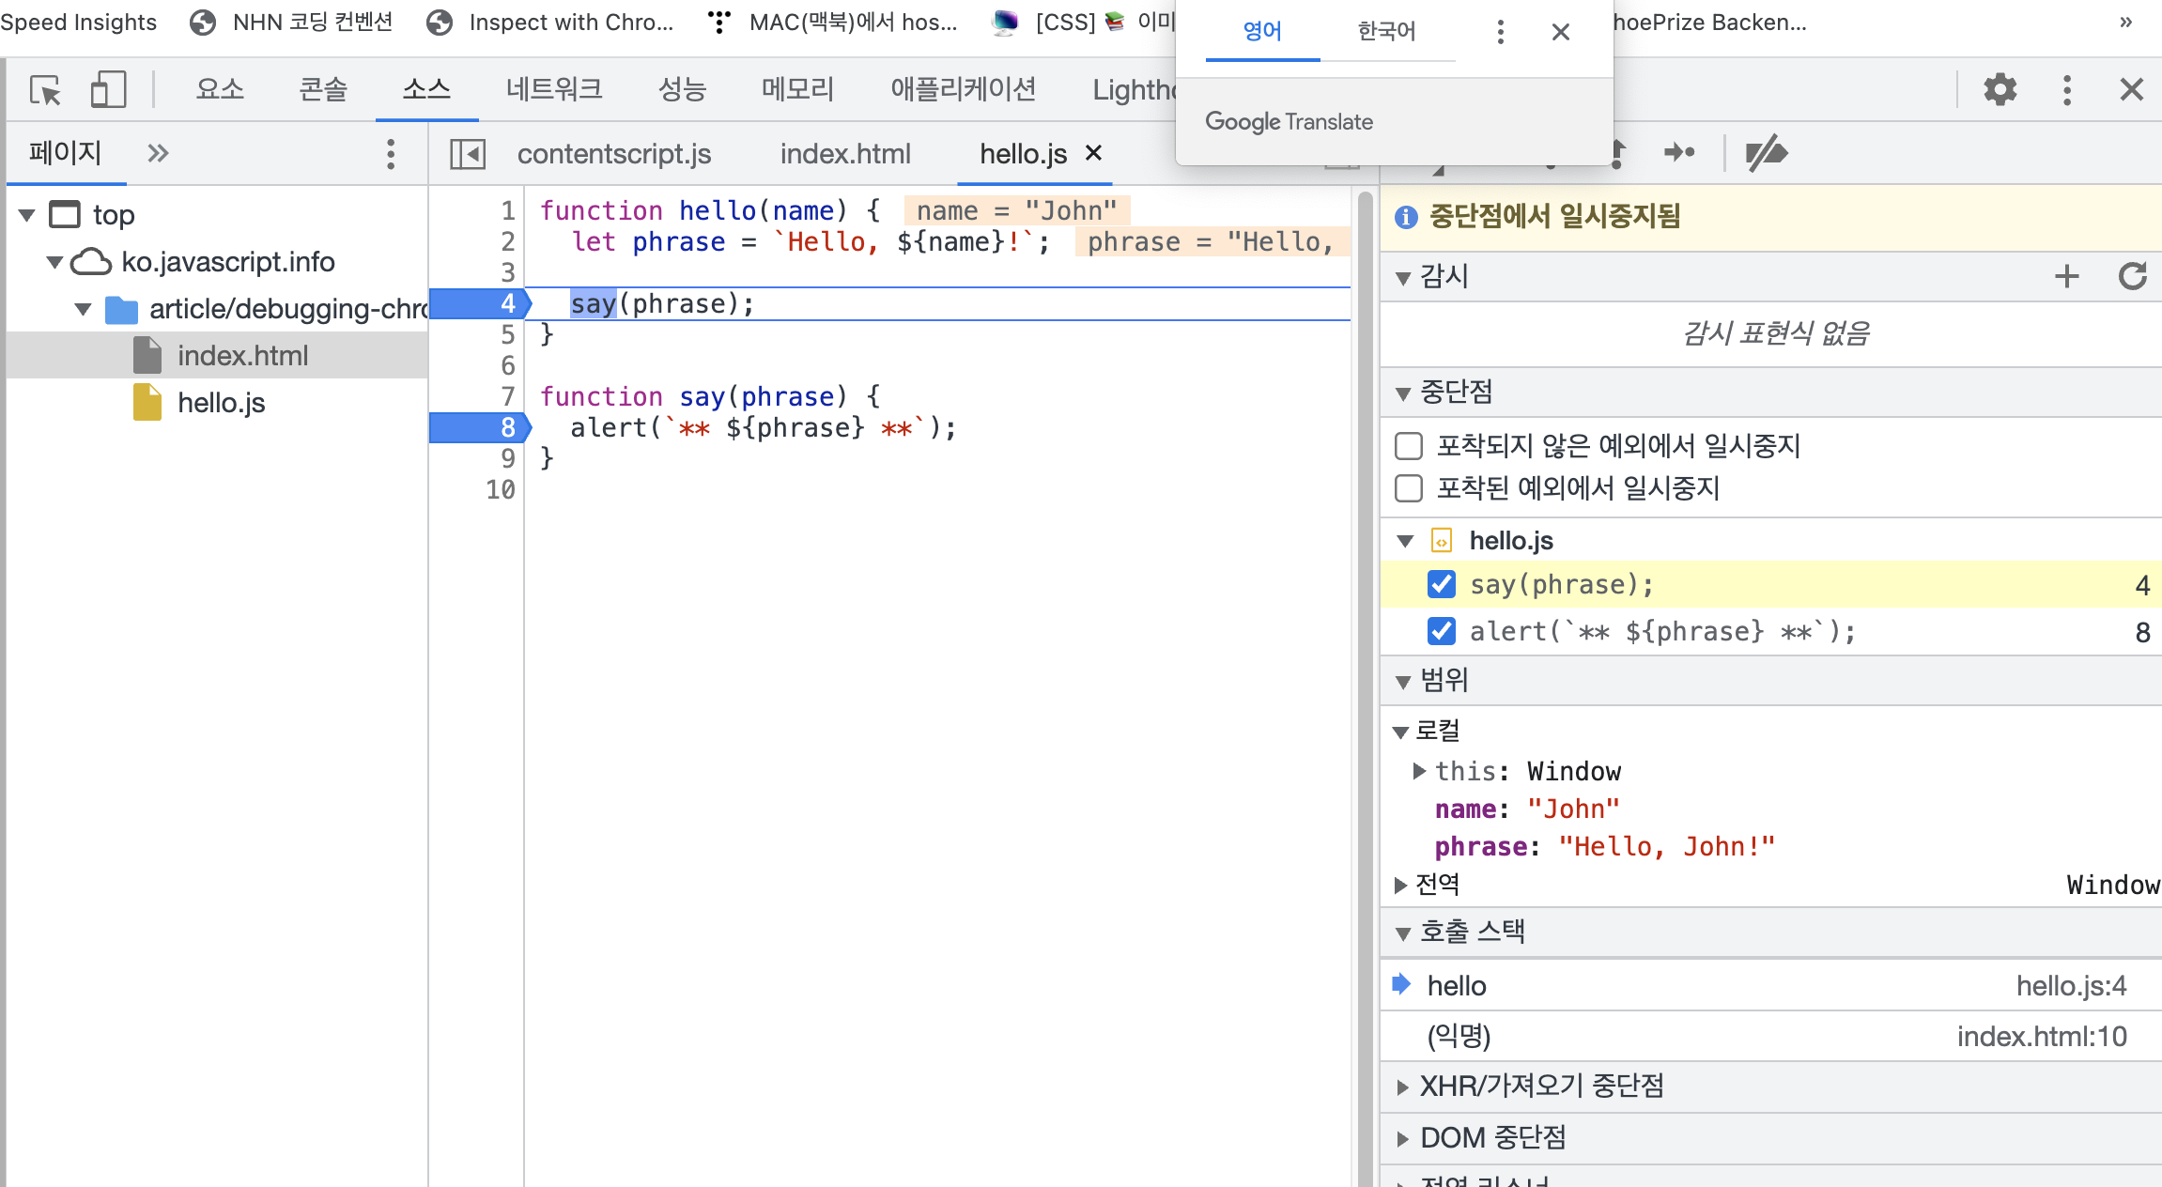This screenshot has width=2162, height=1187.
Task: Open Google Translate options menu
Action: pos(1500,32)
